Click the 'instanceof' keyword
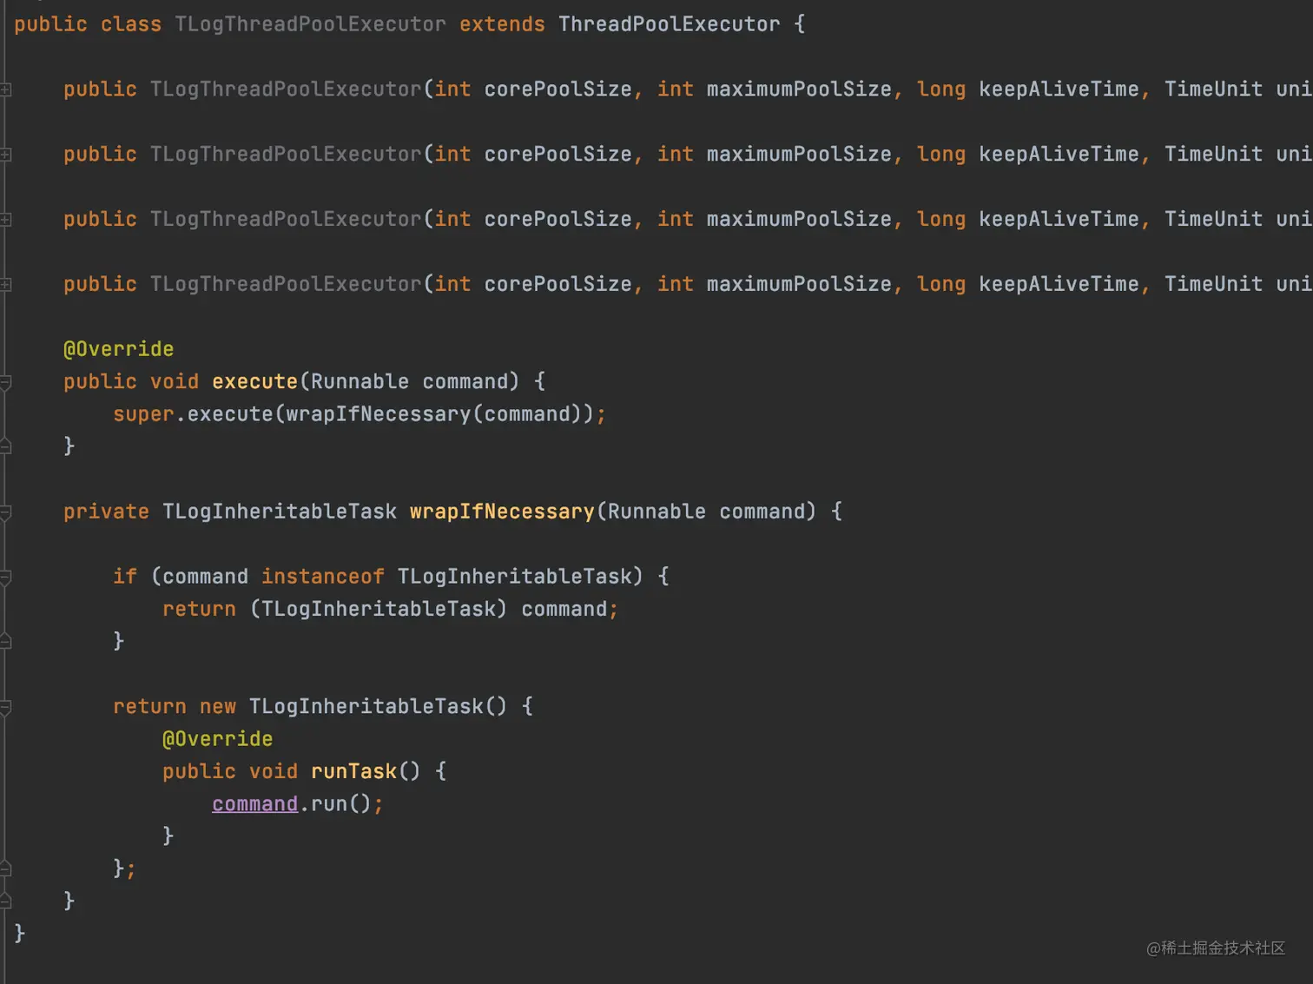The image size is (1313, 984). point(322,577)
